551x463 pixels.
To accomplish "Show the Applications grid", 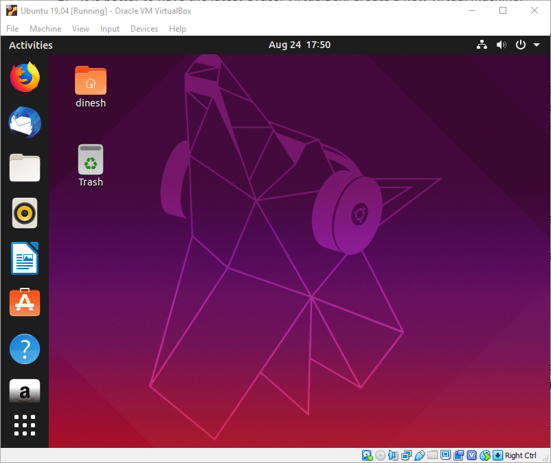I will coord(25,425).
